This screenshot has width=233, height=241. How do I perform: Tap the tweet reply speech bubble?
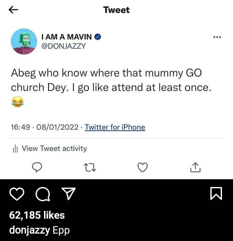[x=38, y=167]
